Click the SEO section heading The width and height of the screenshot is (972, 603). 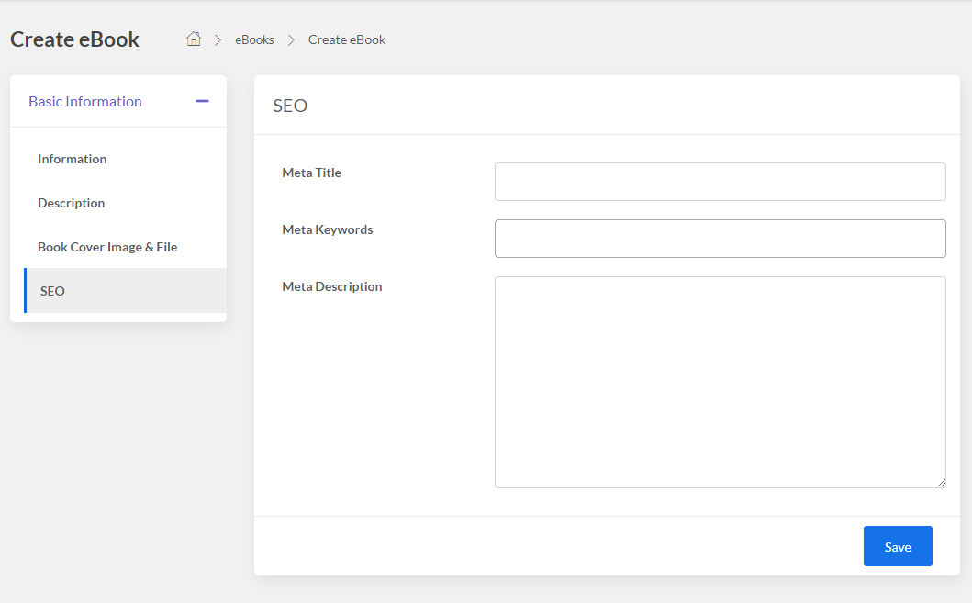pyautogui.click(x=289, y=106)
